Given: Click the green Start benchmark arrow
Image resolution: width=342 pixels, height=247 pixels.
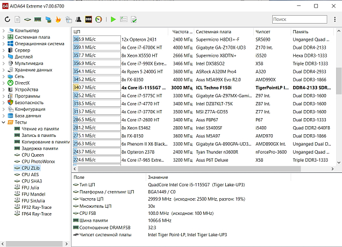Looking at the screenshot, I should pos(113,19).
